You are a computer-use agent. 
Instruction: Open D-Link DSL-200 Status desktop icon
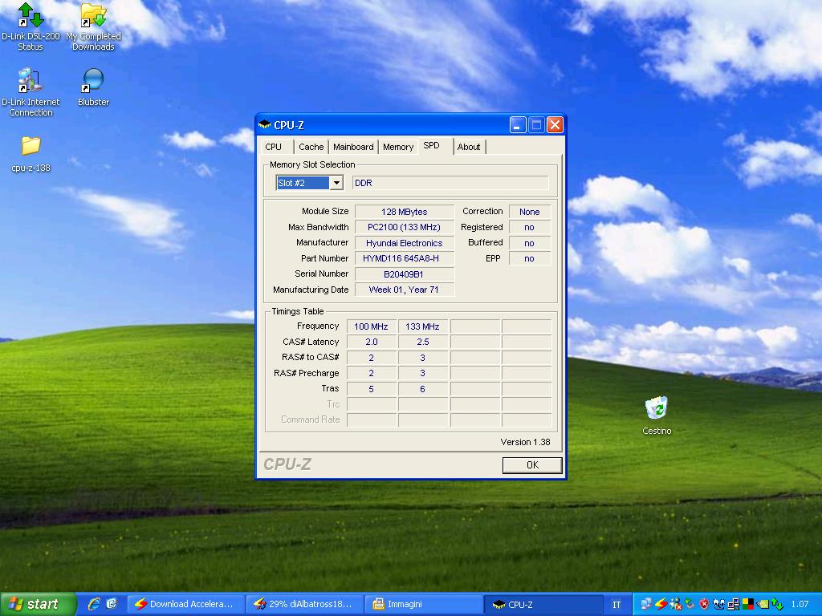click(x=31, y=26)
